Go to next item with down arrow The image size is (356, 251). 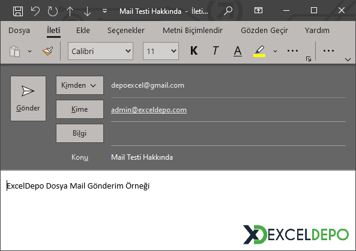click(x=87, y=11)
